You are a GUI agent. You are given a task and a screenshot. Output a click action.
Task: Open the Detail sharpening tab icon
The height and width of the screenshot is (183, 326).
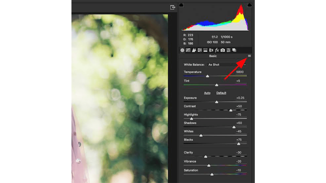pyautogui.click(x=194, y=50)
